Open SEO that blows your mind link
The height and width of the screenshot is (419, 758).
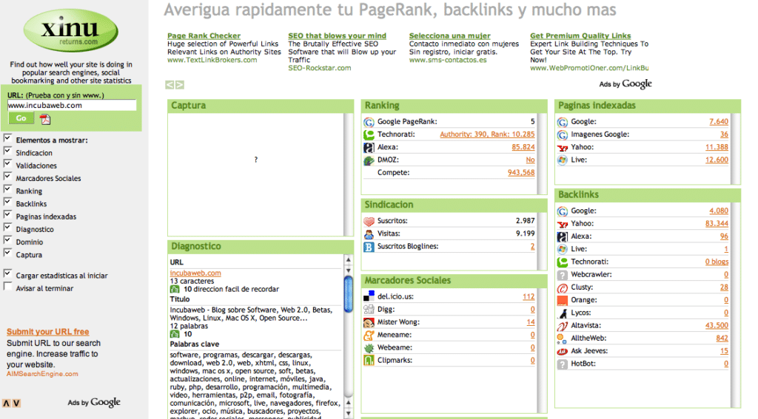pos(337,35)
